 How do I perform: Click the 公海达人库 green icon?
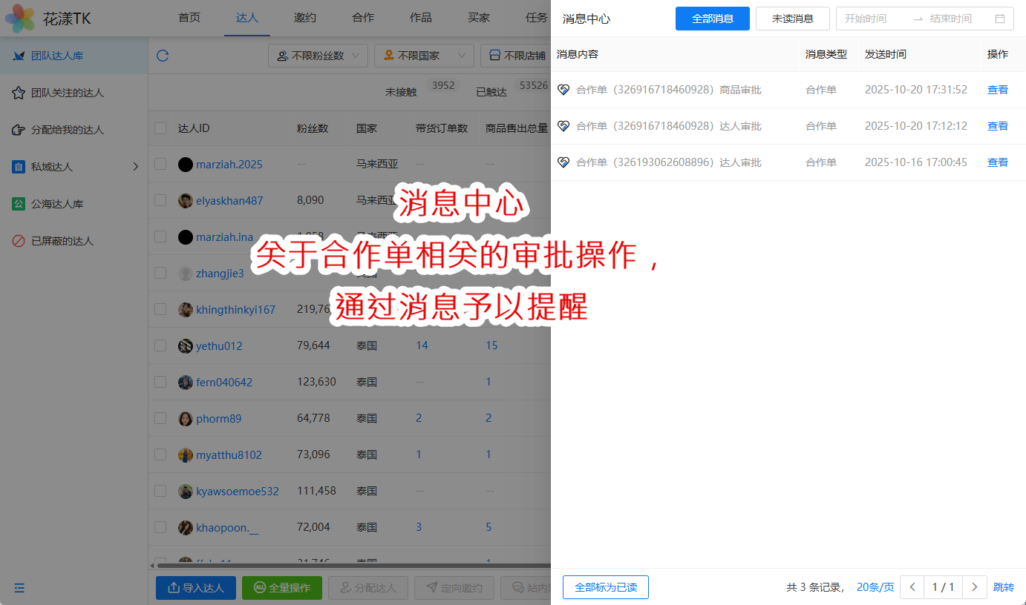[x=19, y=204]
